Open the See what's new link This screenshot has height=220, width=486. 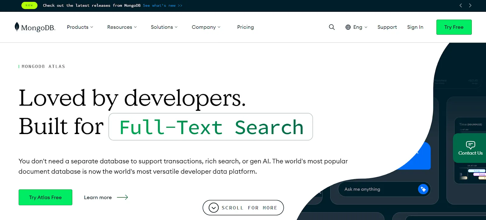pos(163,5)
